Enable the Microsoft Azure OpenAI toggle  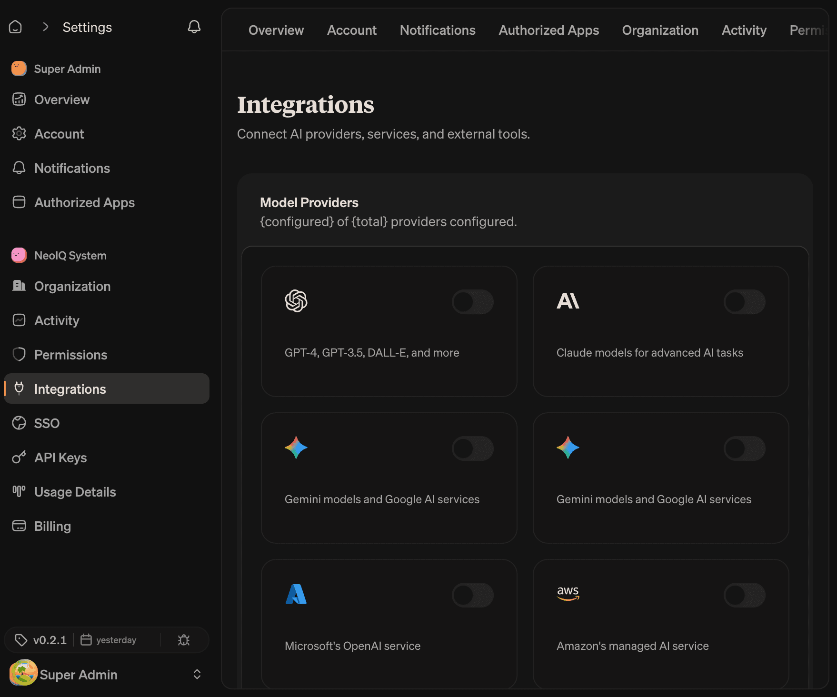473,595
